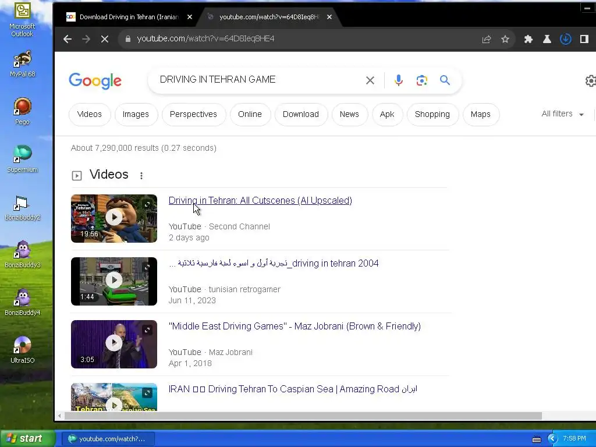The height and width of the screenshot is (447, 596).
Task: Share this page from the address bar
Action: coord(487,39)
